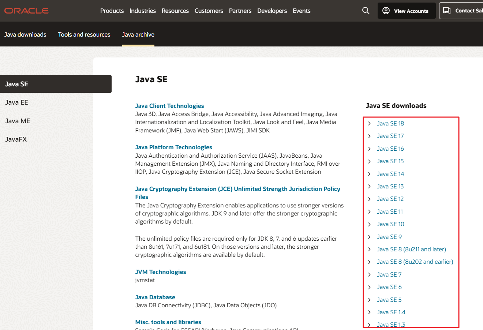Expand chevron next to Java SE 13
The image size is (483, 330).
point(369,186)
